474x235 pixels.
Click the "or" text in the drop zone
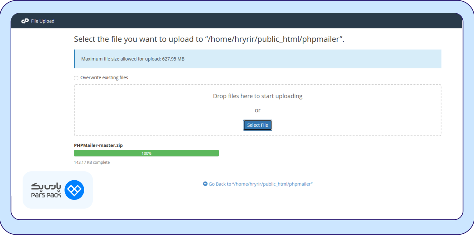257,110
